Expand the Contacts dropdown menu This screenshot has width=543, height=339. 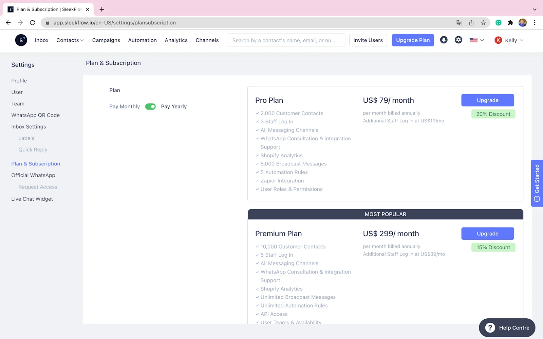[x=70, y=40]
